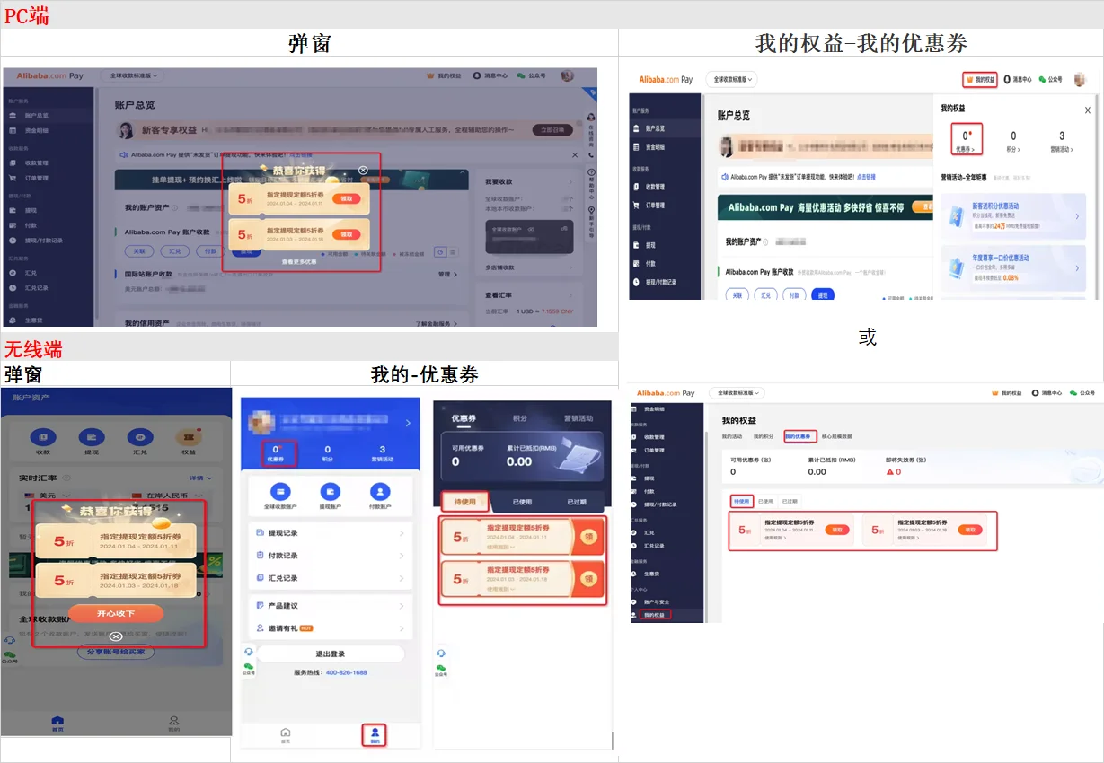Tap 领 on mobile coupon 2024.01.03 - 2024.01.18

coord(589,580)
